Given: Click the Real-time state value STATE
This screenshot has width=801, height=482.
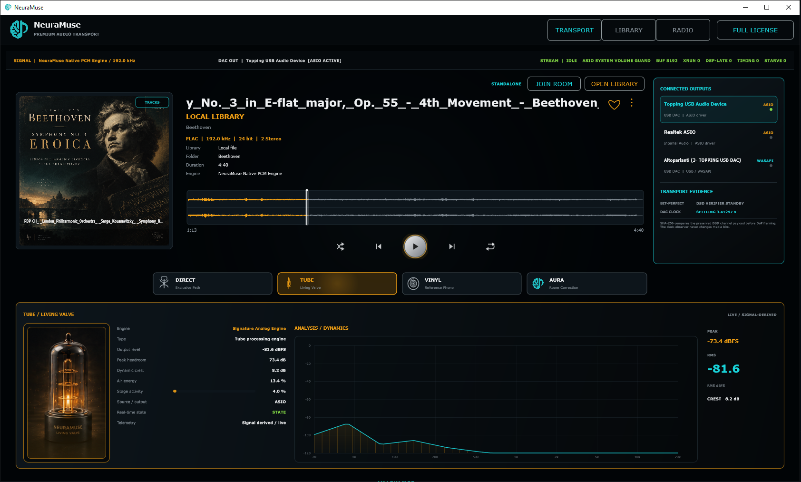Looking at the screenshot, I should [x=279, y=413].
